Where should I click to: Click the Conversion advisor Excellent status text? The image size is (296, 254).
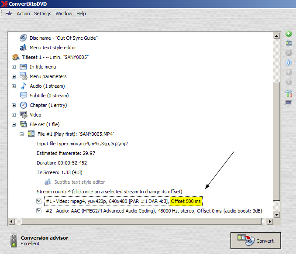coord(30,244)
